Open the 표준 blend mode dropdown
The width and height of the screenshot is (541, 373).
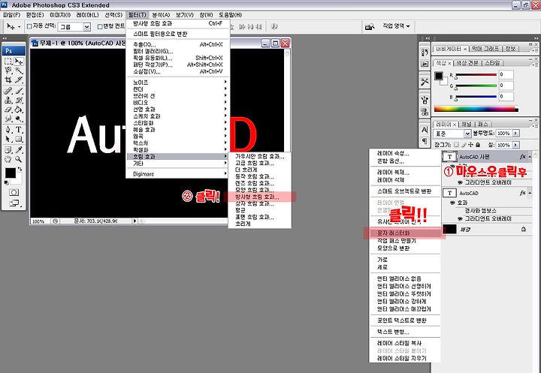pyautogui.click(x=467, y=134)
